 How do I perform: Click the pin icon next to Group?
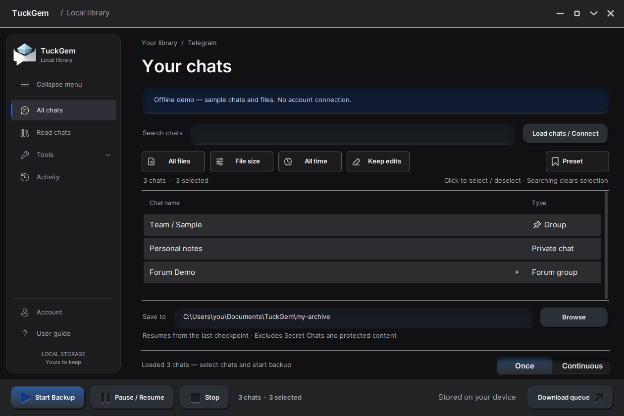pos(537,225)
